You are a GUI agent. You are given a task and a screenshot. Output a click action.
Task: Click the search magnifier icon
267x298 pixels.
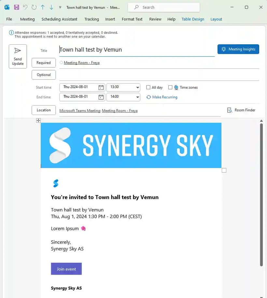[136, 7]
